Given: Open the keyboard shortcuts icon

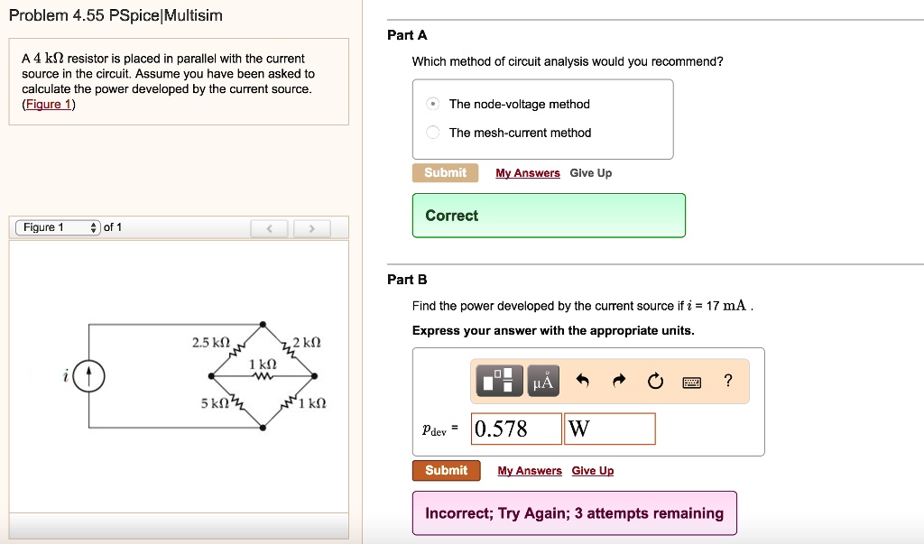Looking at the screenshot, I should 692,383.
